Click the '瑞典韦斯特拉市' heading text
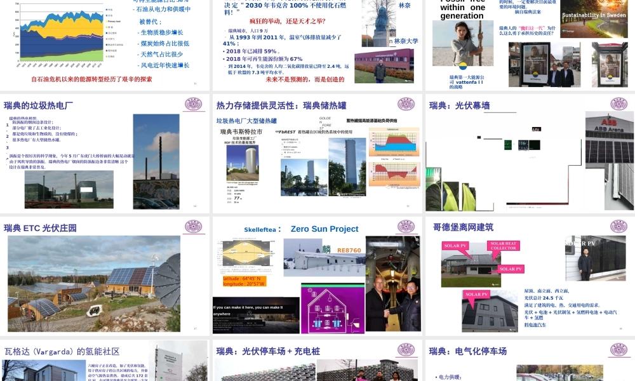This screenshot has height=381, width=635. [241, 131]
